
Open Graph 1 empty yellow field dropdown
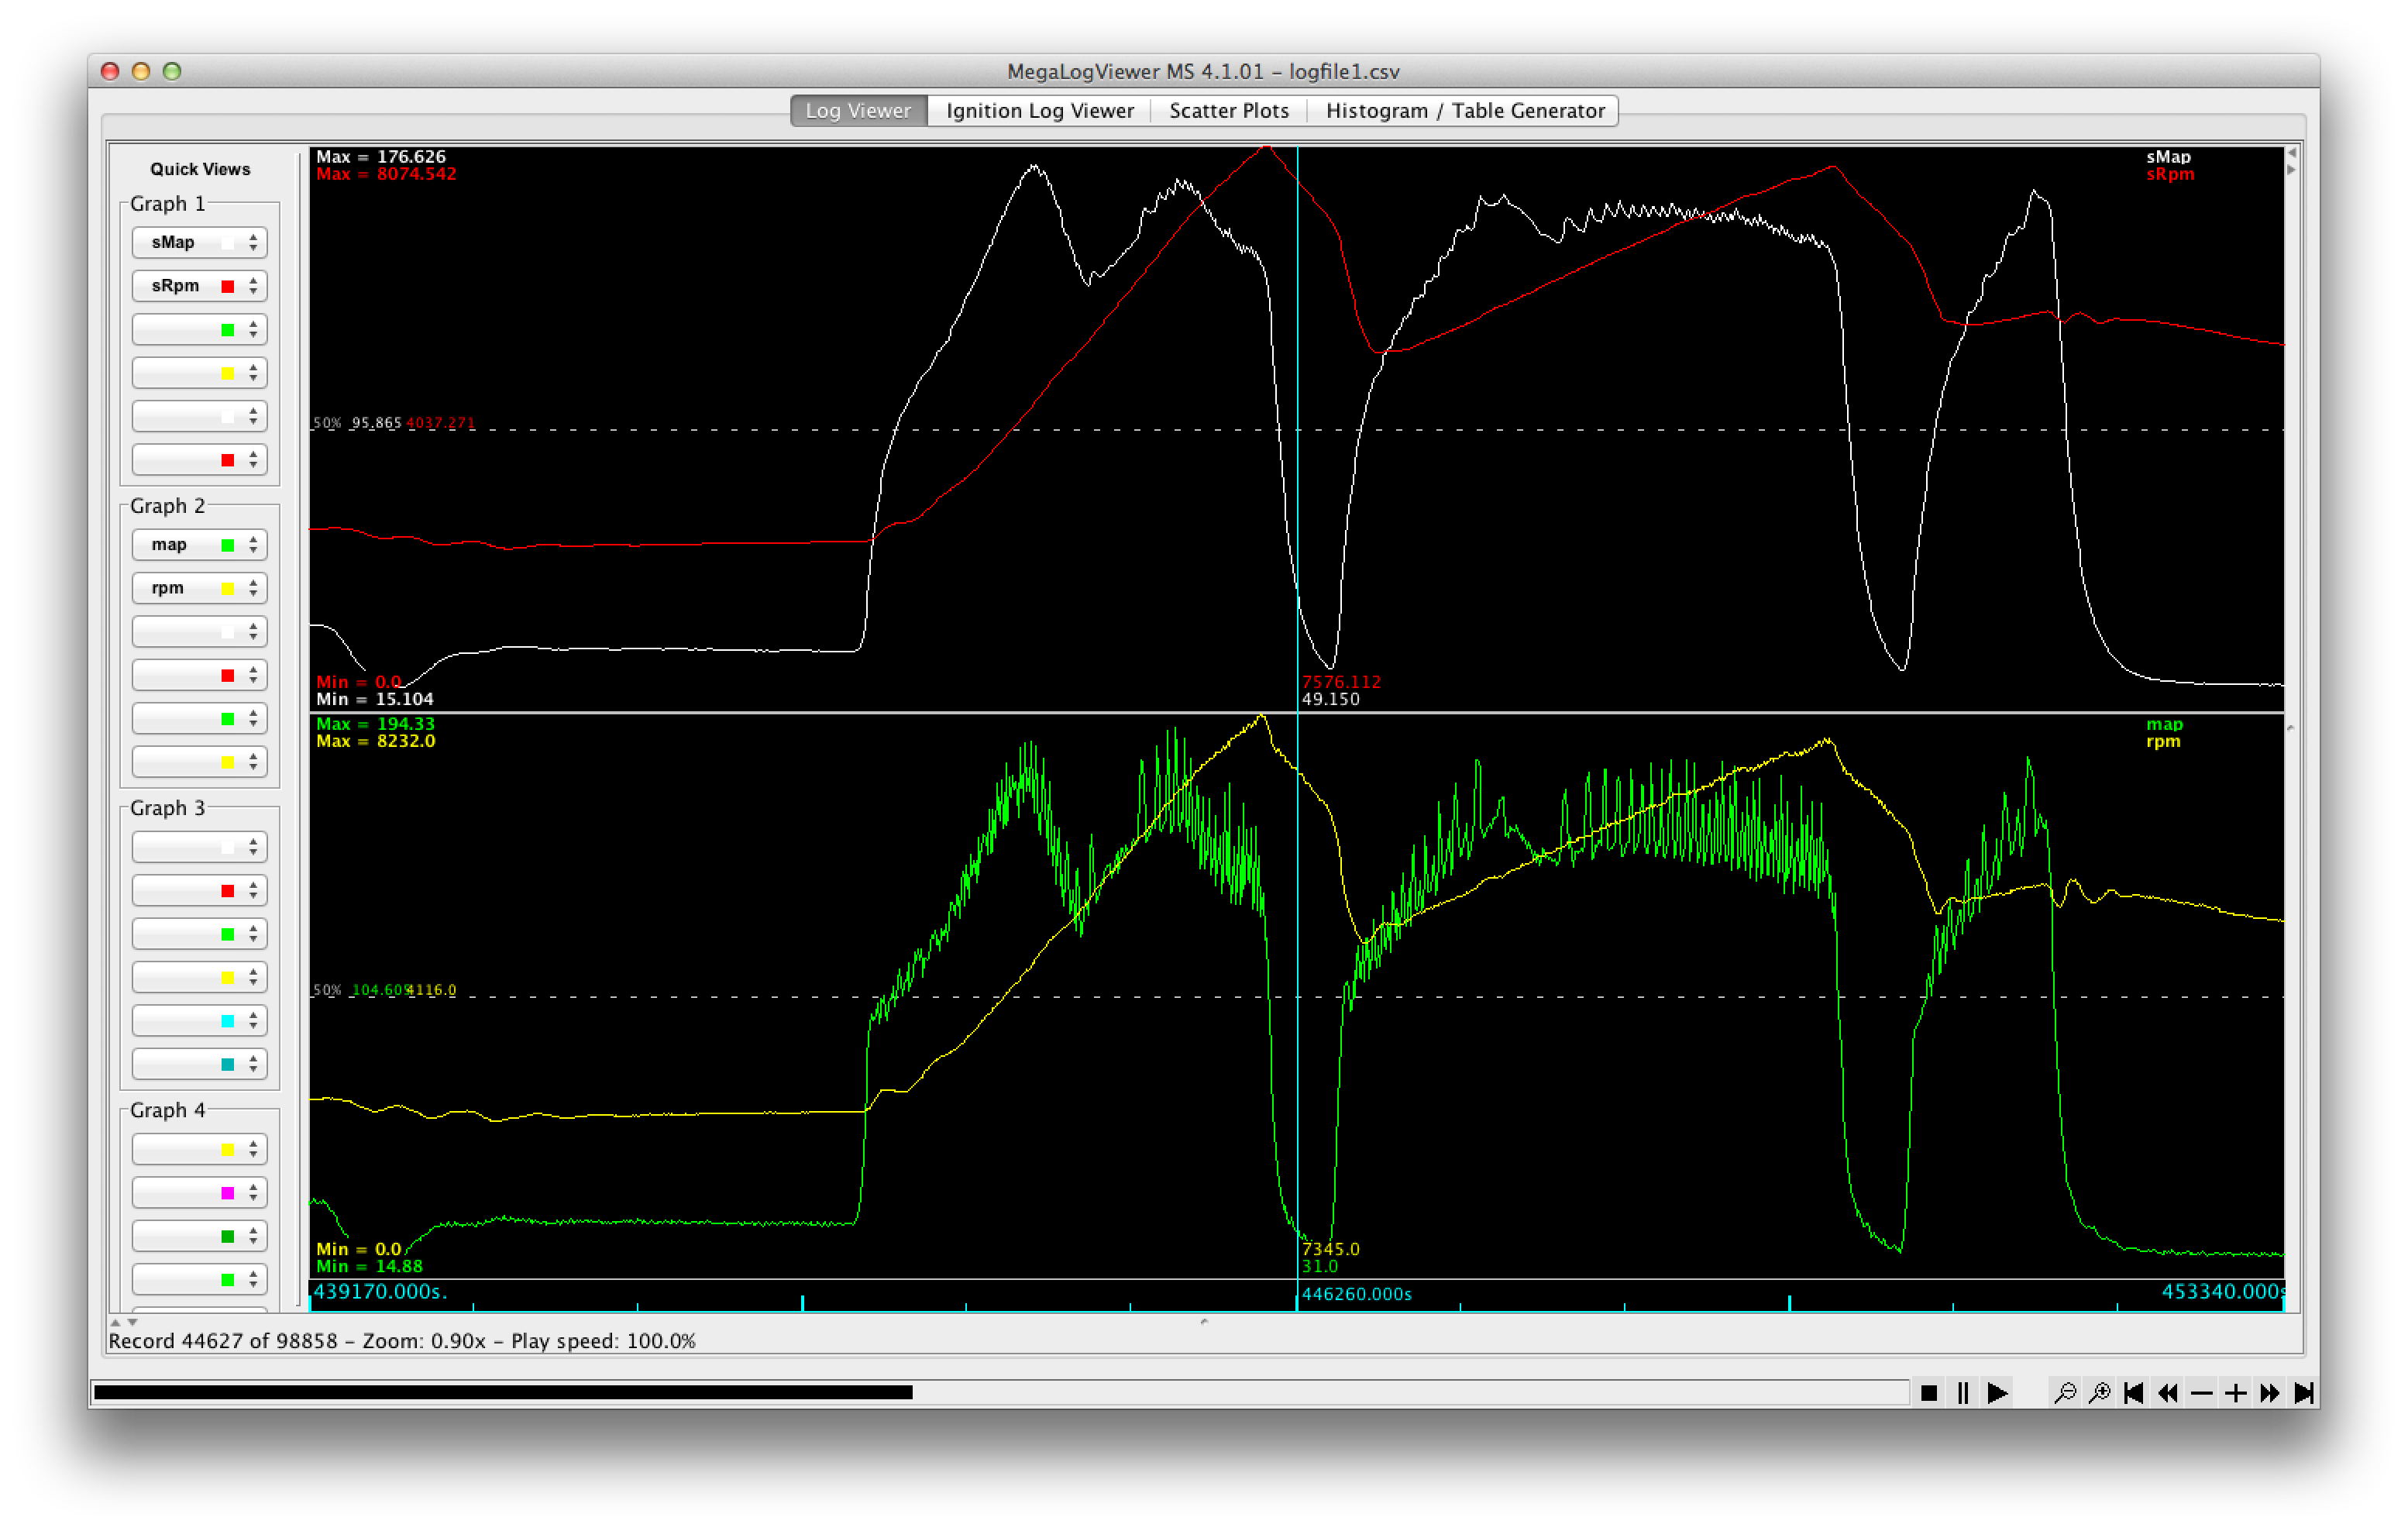point(199,373)
